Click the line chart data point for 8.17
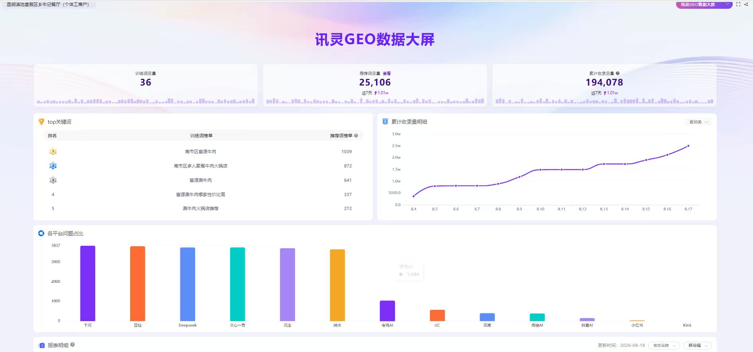The width and height of the screenshot is (753, 352). pyautogui.click(x=688, y=146)
